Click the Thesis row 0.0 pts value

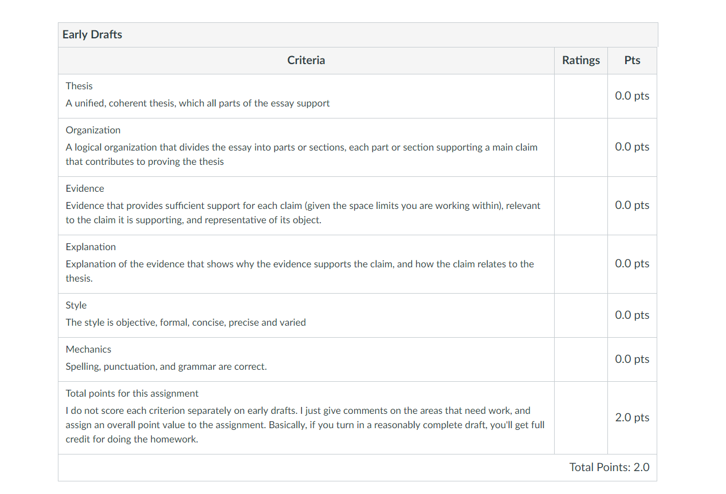click(x=632, y=96)
